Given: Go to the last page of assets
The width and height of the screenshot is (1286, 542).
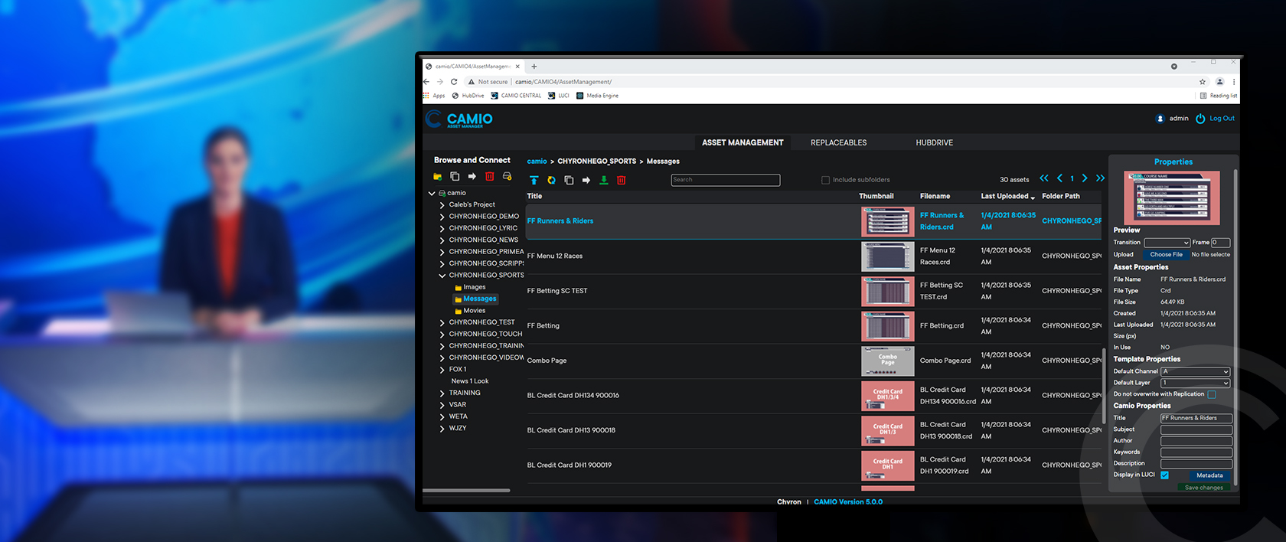Looking at the screenshot, I should pos(1100,178).
